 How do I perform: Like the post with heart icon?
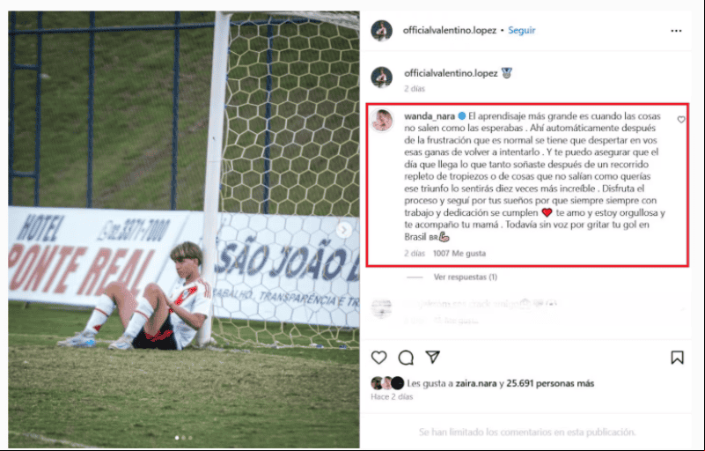(x=379, y=358)
